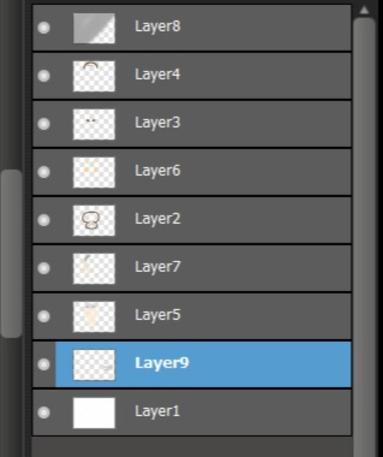This screenshot has width=383, height=457.
Task: Select the Layer5 row by name
Action: (157, 315)
